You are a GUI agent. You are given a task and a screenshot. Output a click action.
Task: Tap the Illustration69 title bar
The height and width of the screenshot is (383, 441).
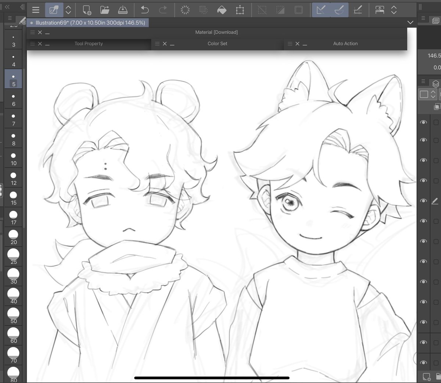coord(87,22)
